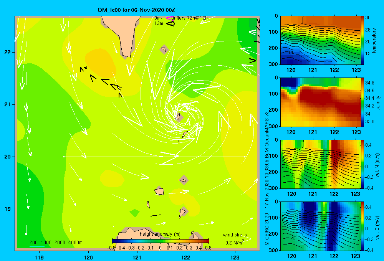
Task: Click the black 12m arrow legend symbol
Action: click(x=170, y=23)
